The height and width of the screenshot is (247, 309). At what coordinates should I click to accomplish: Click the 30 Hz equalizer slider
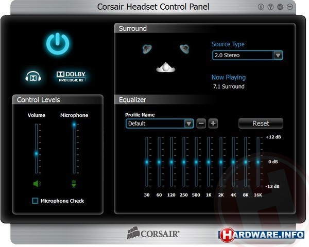click(147, 162)
